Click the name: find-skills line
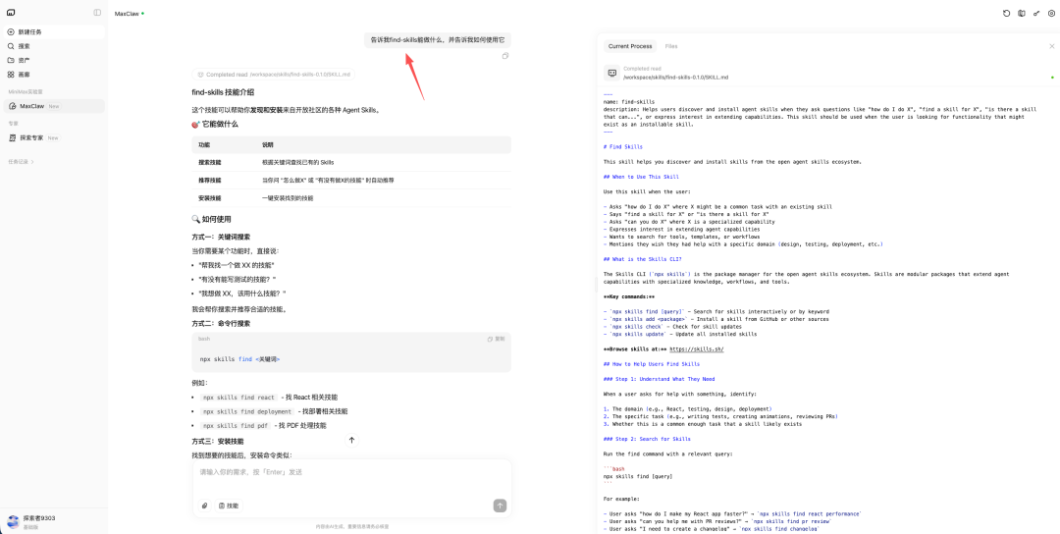This screenshot has height=534, width=1060. coord(629,102)
